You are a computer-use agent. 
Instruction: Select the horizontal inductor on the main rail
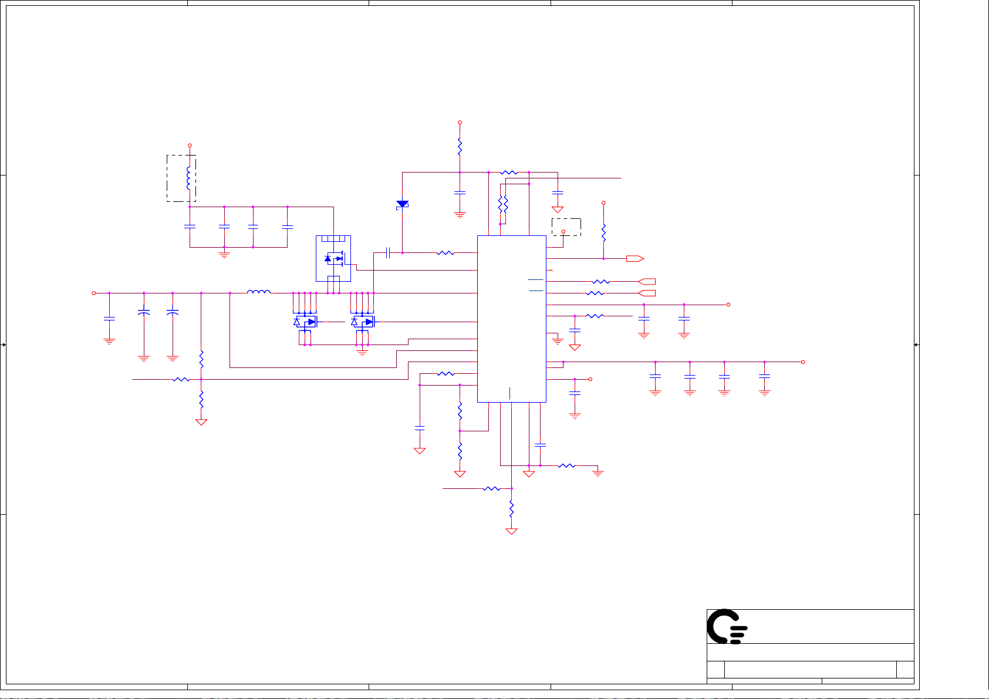click(x=259, y=291)
